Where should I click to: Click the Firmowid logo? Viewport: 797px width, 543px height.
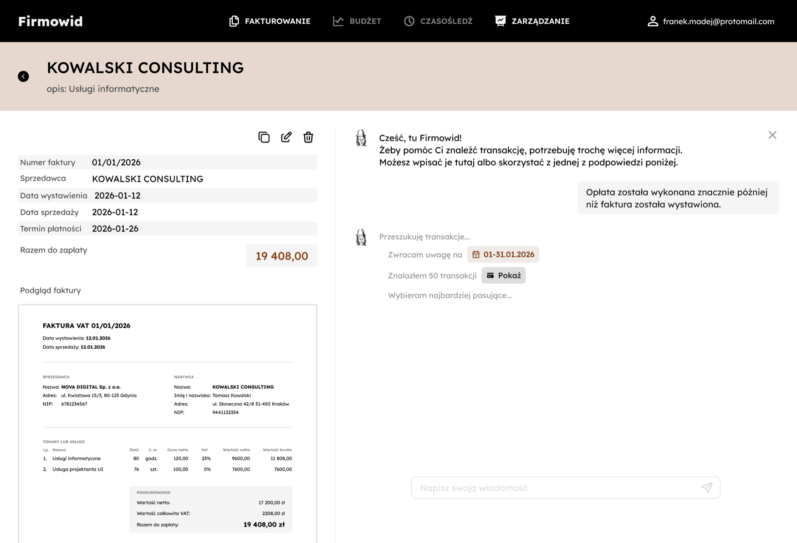51,21
